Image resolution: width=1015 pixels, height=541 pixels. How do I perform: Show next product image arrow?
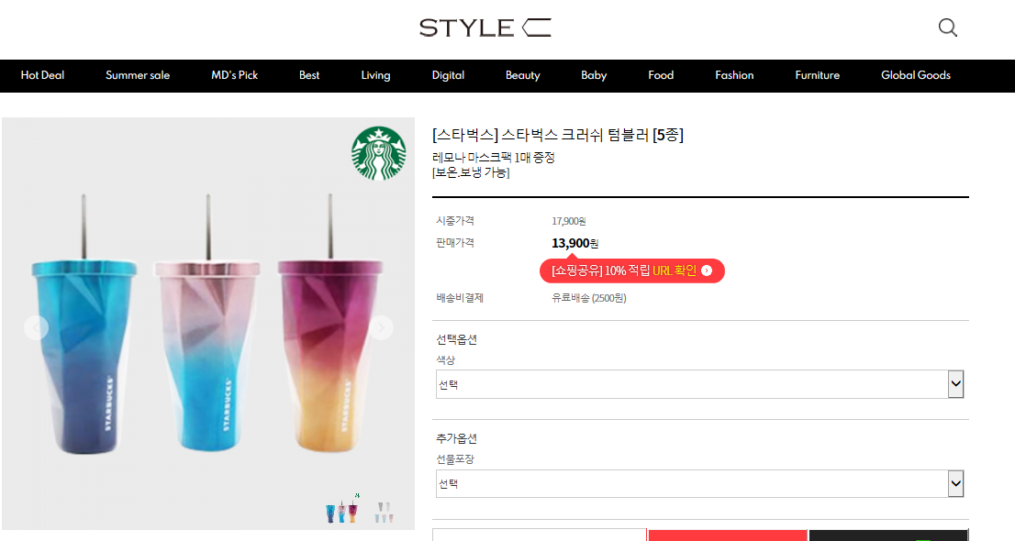(381, 328)
